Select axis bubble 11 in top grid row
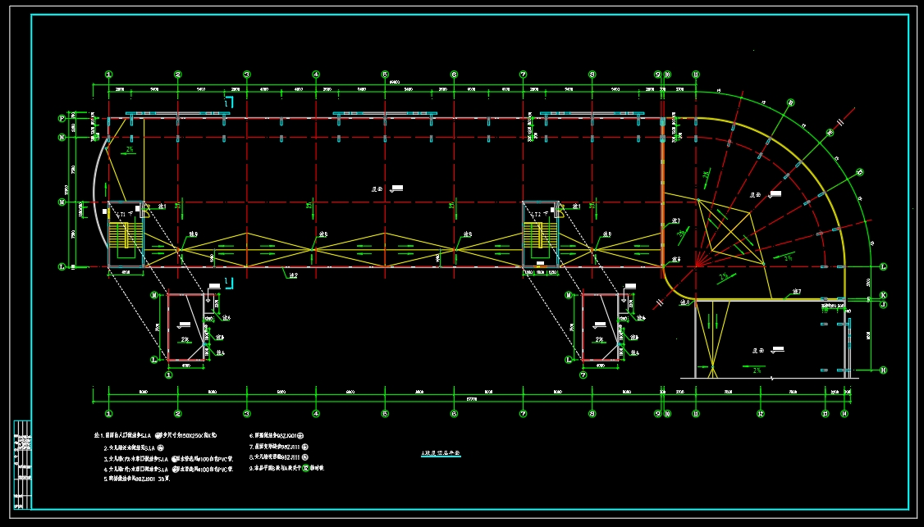The image size is (924, 527). [696, 75]
